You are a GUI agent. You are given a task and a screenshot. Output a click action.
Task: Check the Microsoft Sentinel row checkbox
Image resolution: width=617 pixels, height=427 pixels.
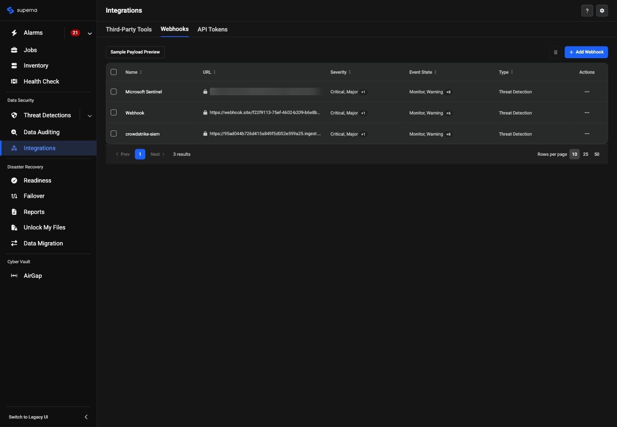pos(113,91)
